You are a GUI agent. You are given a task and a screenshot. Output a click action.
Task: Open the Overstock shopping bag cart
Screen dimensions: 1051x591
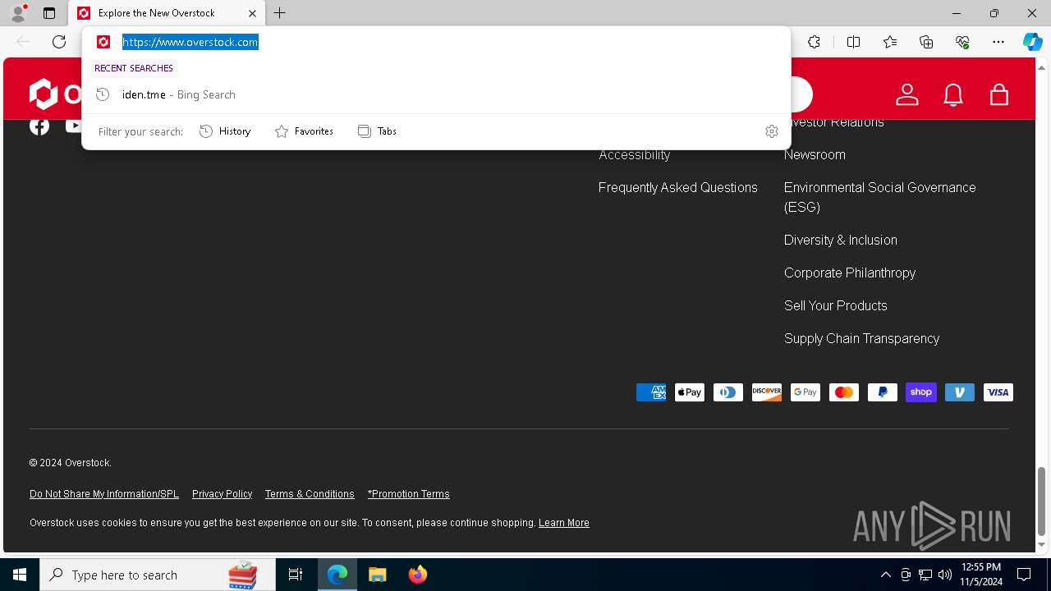tap(999, 94)
